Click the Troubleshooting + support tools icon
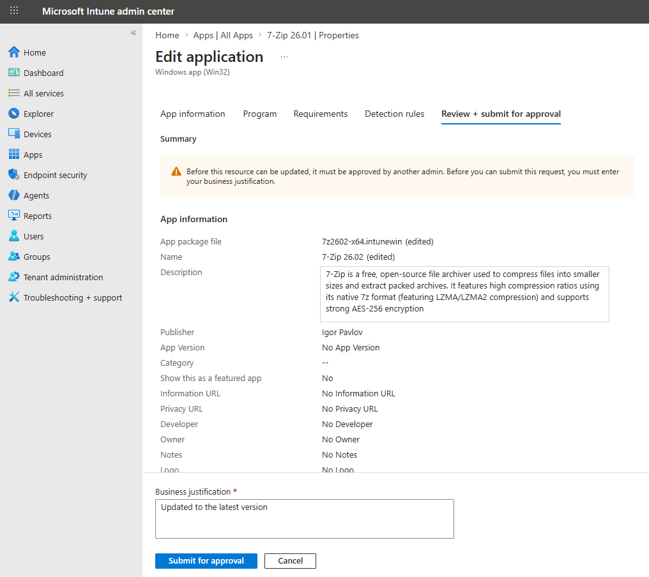This screenshot has width=649, height=577. (14, 297)
